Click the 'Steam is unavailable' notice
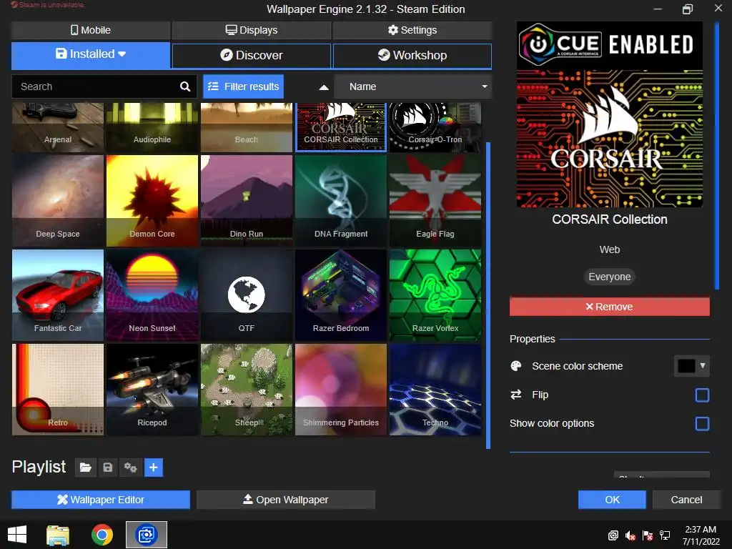Viewport: 732px width, 549px height. (47, 5)
